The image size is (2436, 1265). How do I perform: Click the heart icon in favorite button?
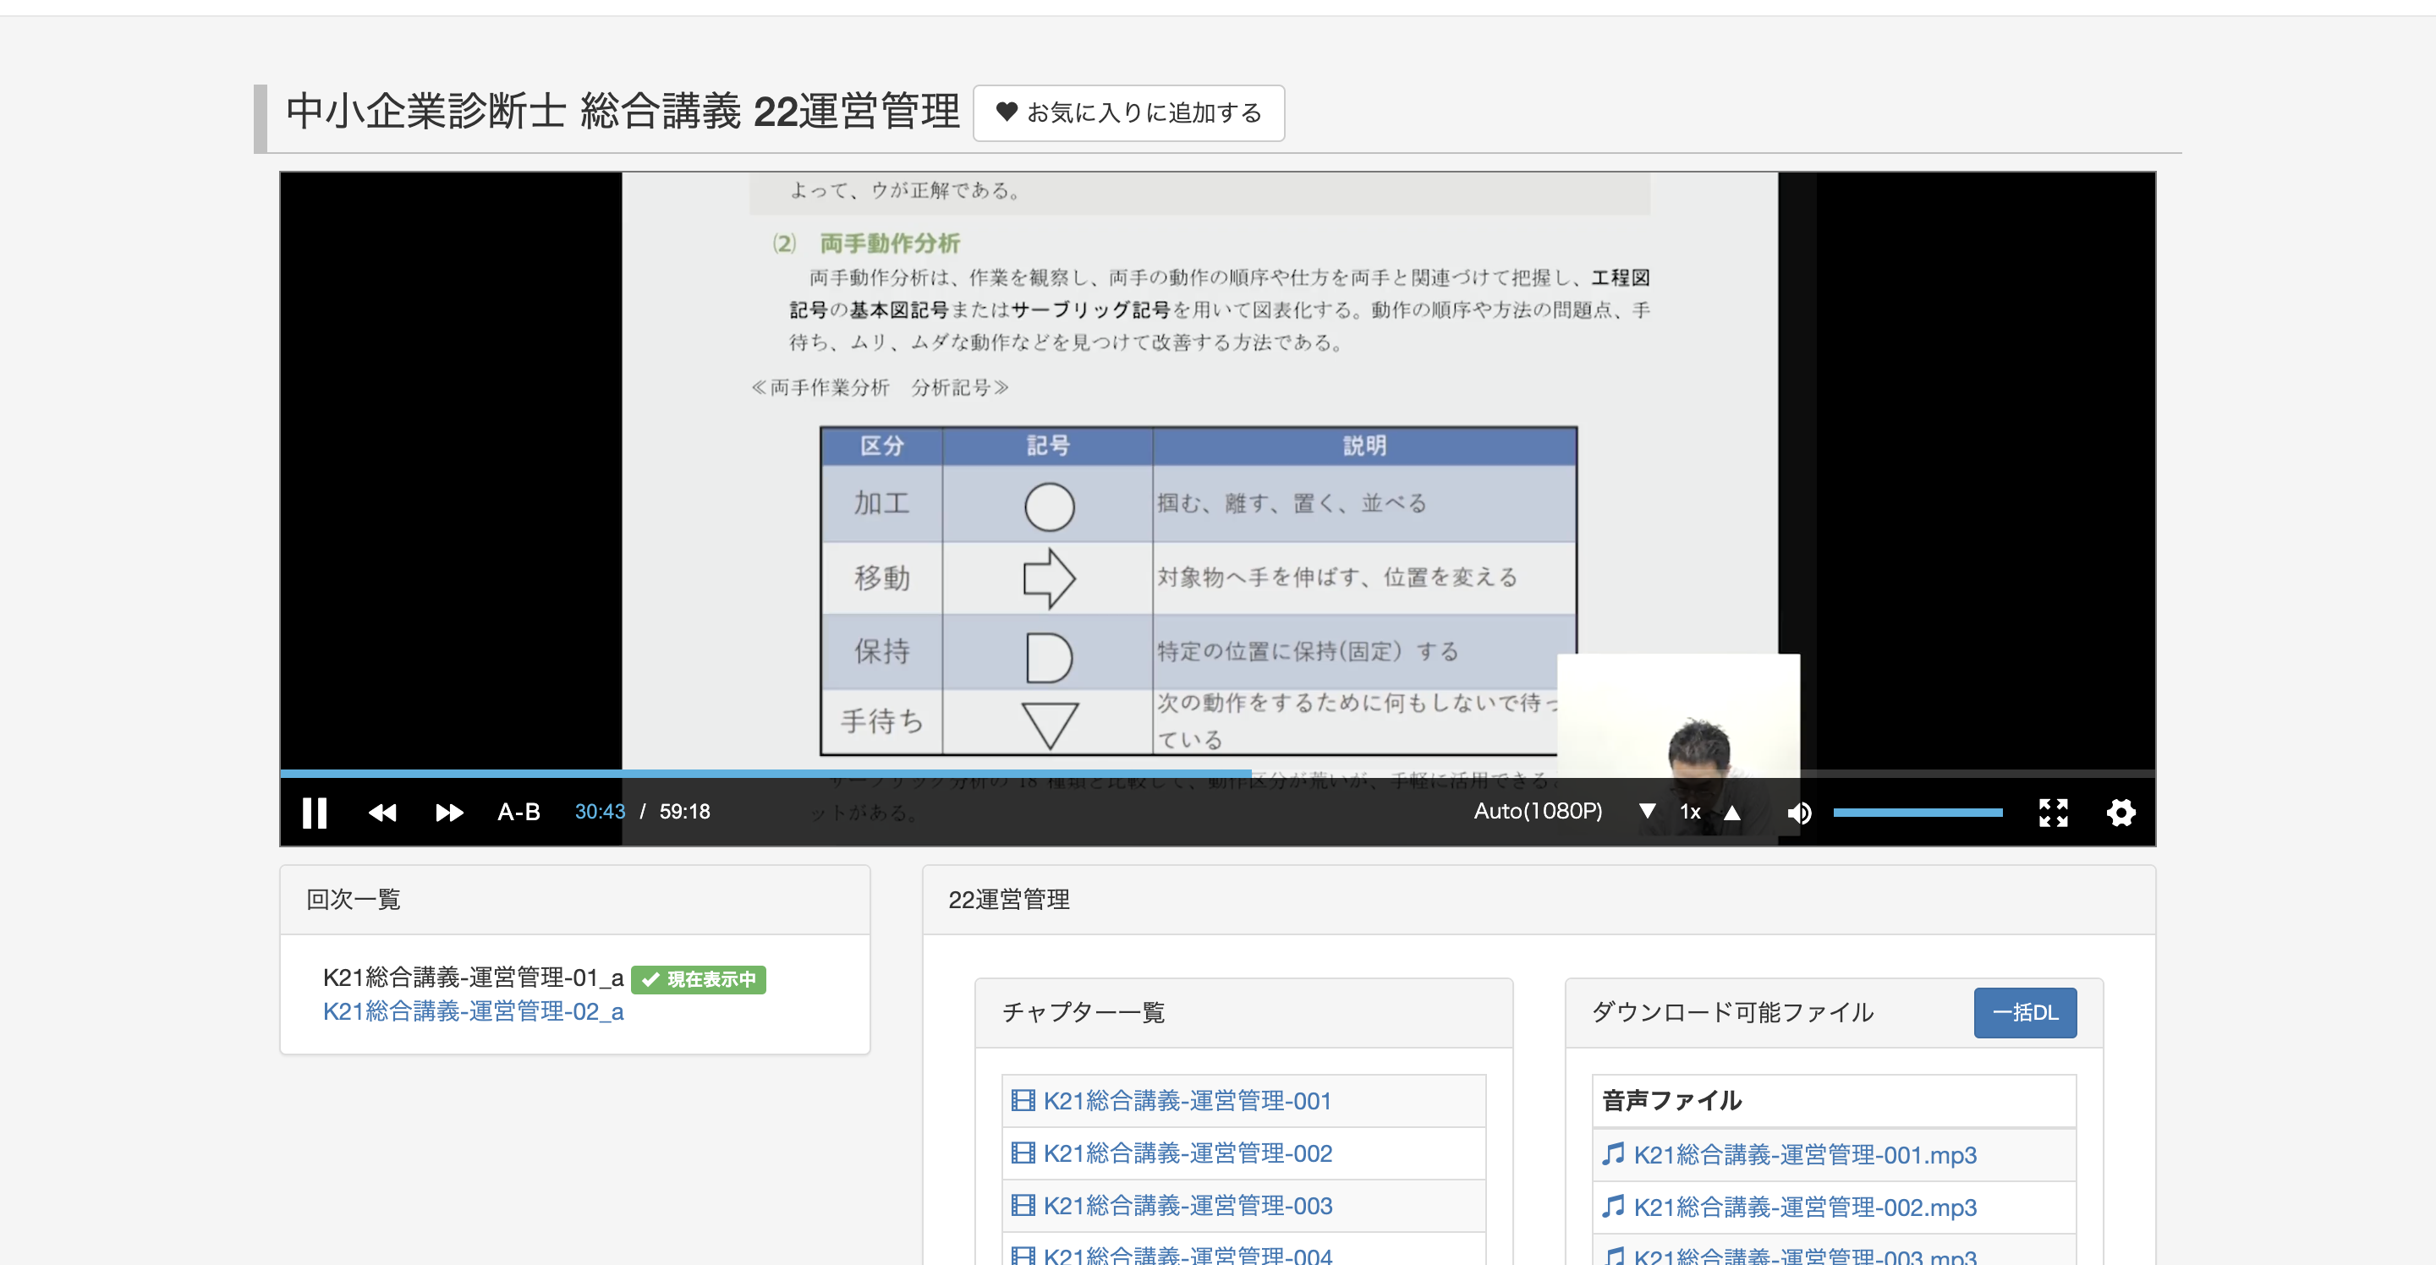tap(1007, 112)
